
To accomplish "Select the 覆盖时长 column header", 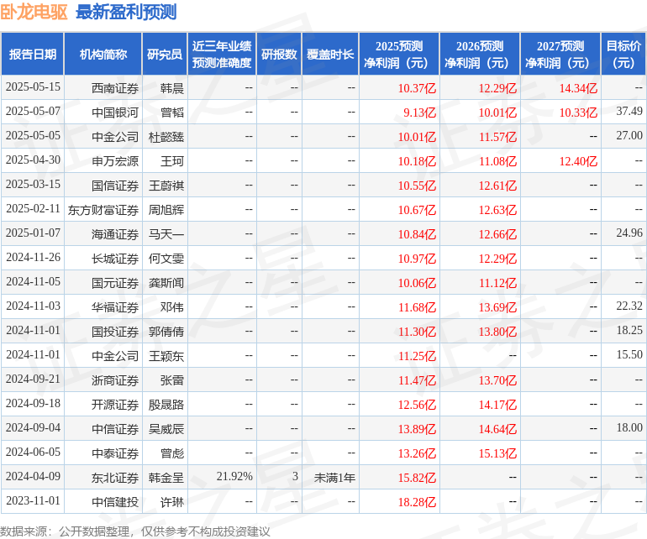I will click(330, 54).
